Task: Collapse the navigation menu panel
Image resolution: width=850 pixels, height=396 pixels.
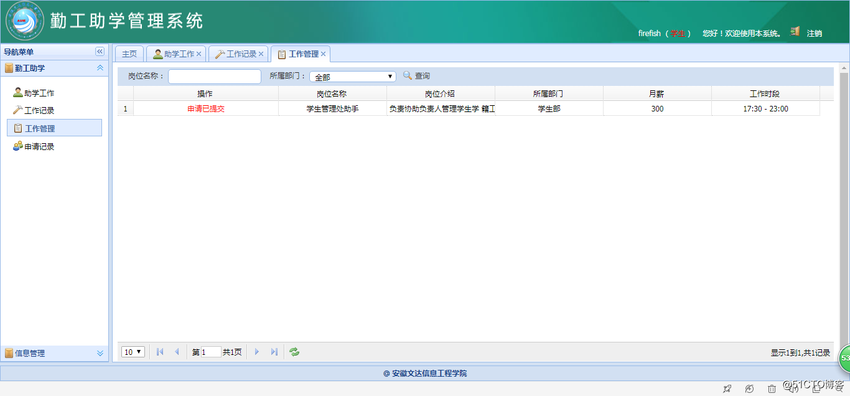Action: (100, 52)
